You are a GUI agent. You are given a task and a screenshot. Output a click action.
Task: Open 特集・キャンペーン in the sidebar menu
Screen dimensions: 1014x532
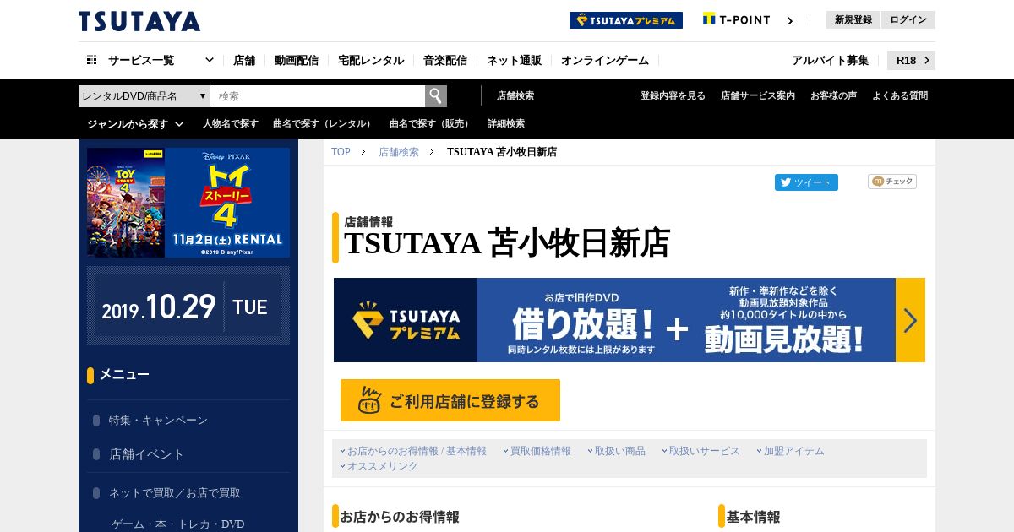[158, 421]
